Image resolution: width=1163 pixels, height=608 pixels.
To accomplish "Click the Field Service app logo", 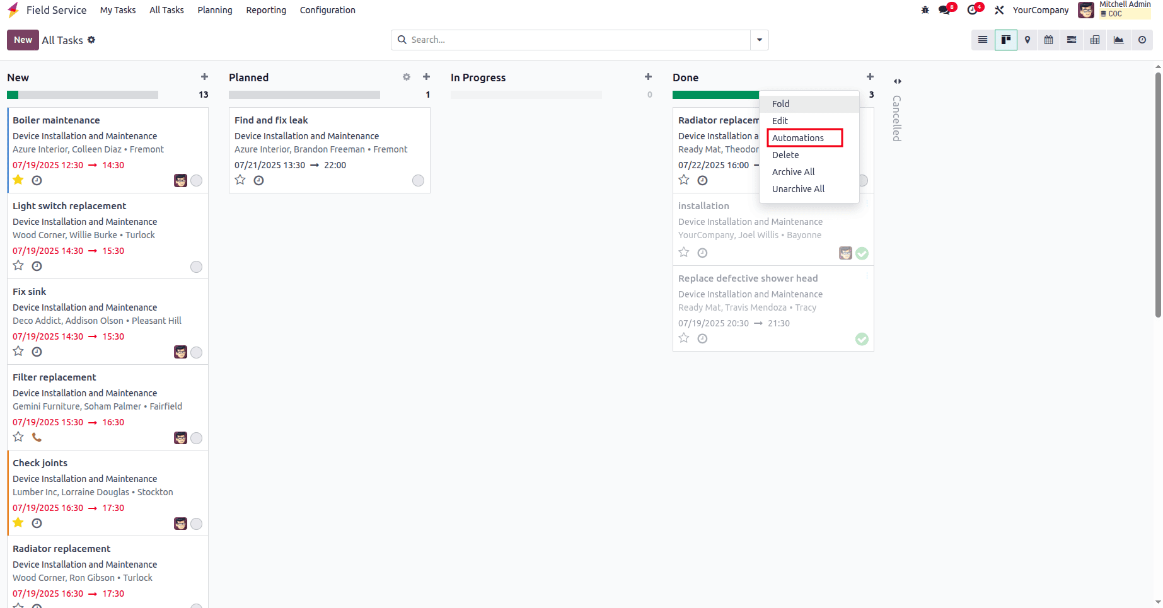I will (x=13, y=10).
